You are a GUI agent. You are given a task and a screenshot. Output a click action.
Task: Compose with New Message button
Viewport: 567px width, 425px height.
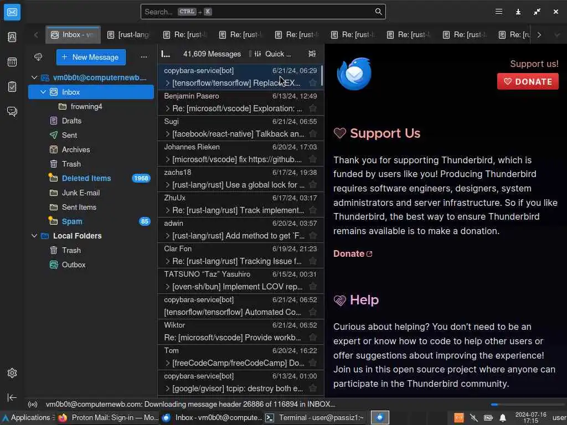click(x=91, y=57)
